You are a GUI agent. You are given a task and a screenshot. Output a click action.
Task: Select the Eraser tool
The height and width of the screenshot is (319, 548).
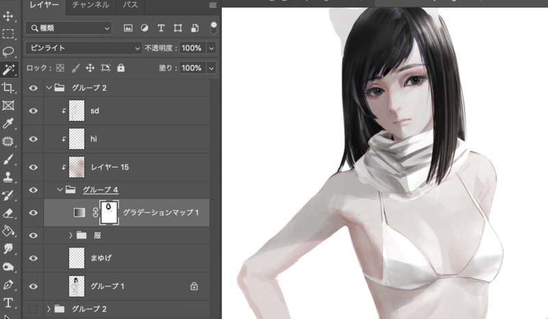[8, 213]
